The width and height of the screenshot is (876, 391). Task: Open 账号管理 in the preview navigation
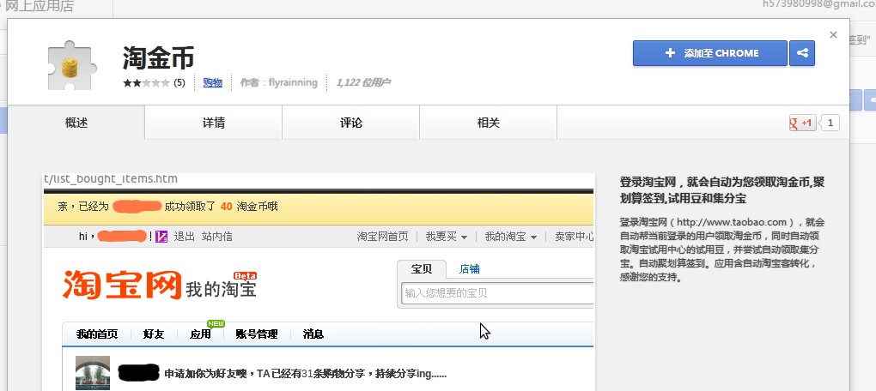(x=257, y=334)
